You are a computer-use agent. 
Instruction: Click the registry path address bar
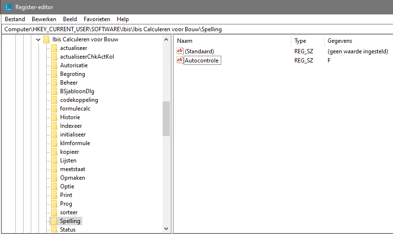[x=197, y=29]
